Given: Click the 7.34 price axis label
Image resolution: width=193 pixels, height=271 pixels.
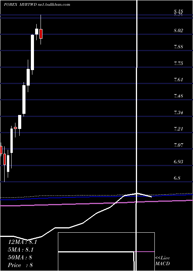Looking at the screenshot, I should coord(178,113).
